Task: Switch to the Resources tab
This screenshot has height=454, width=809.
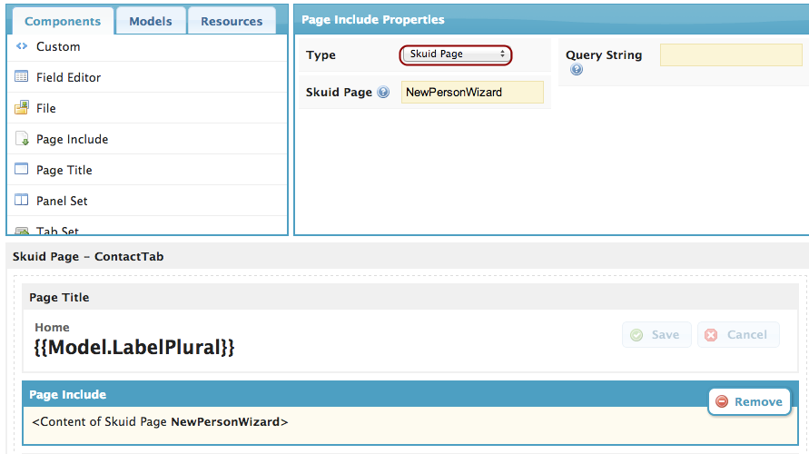Action: click(232, 21)
